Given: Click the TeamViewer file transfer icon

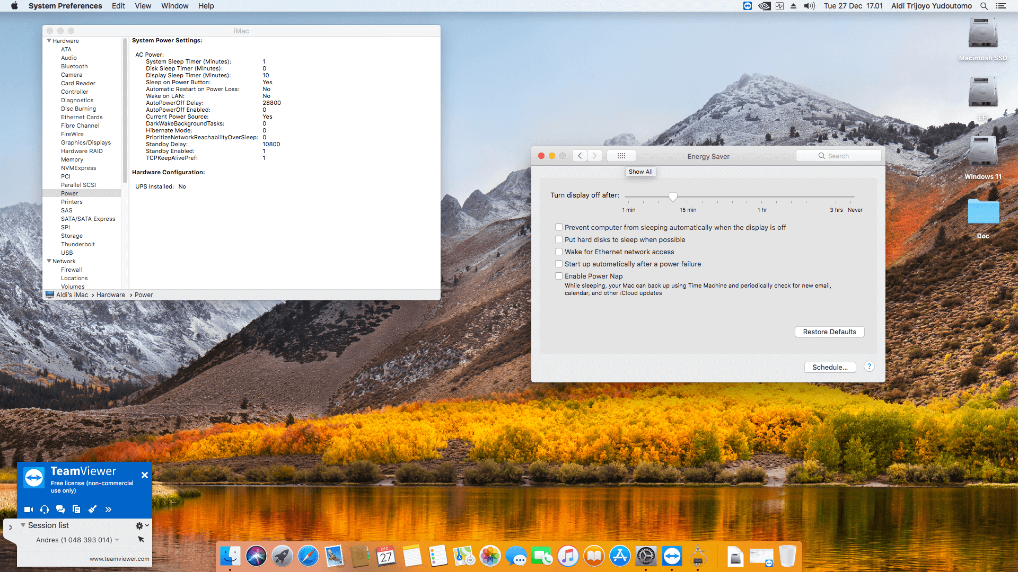Looking at the screenshot, I should 76,510.
